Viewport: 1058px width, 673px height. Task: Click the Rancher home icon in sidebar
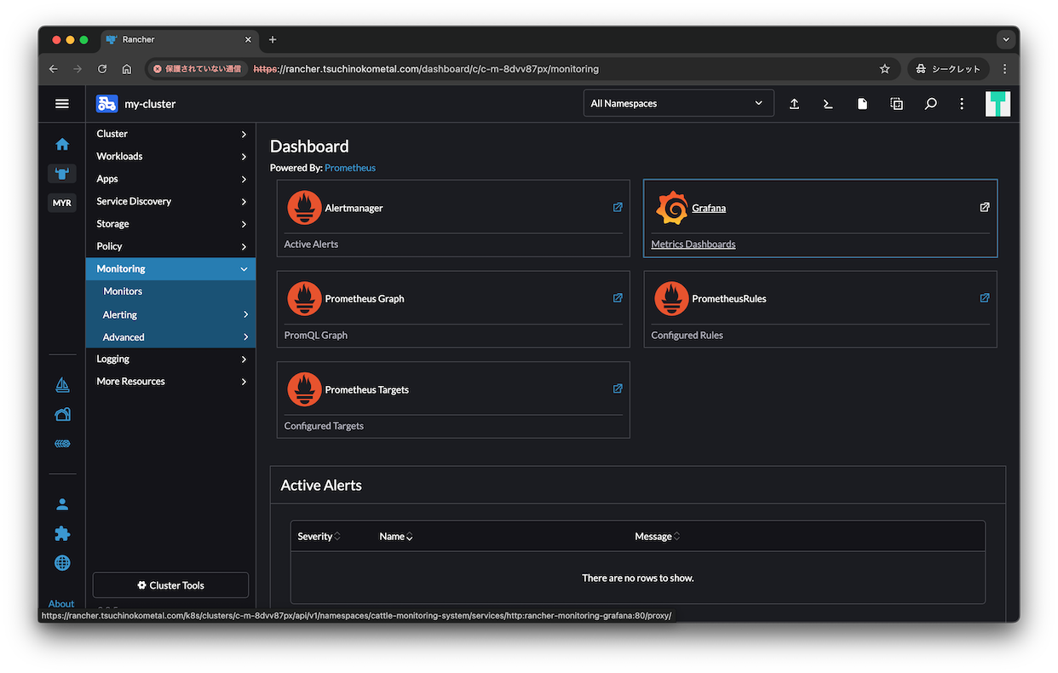tap(62, 144)
